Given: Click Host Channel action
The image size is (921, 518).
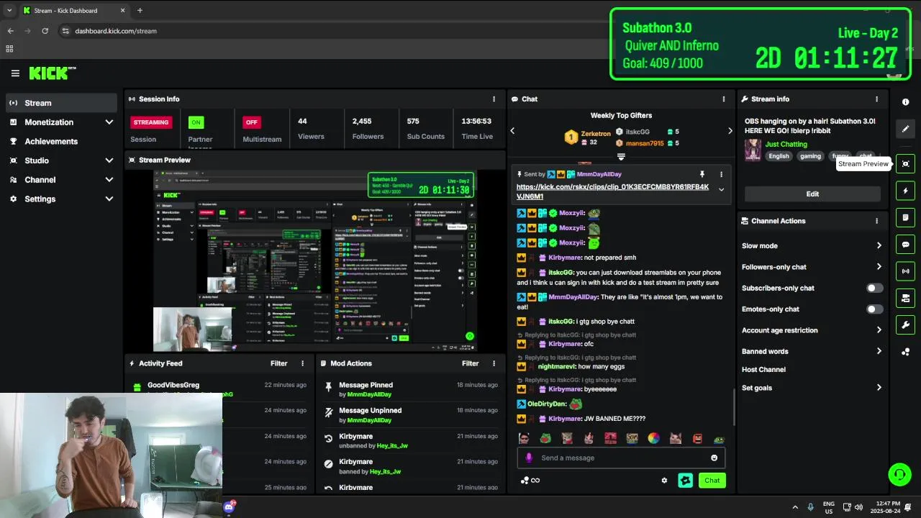Looking at the screenshot, I should coord(763,370).
